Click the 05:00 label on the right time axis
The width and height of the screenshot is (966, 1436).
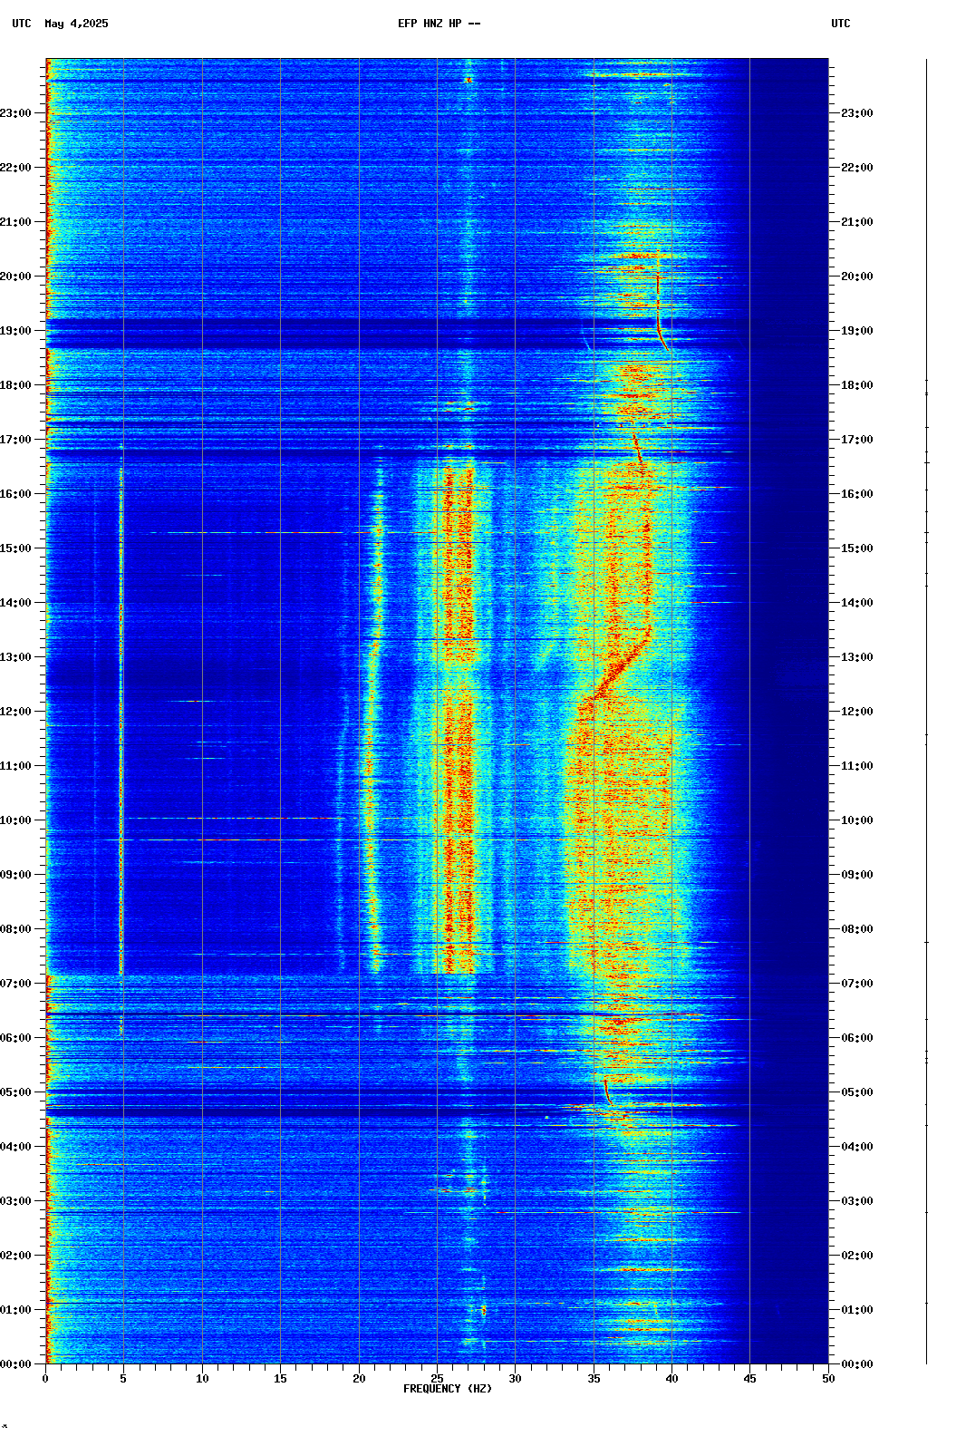[857, 1092]
